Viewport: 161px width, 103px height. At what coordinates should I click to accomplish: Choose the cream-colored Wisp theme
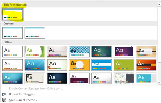57,65
